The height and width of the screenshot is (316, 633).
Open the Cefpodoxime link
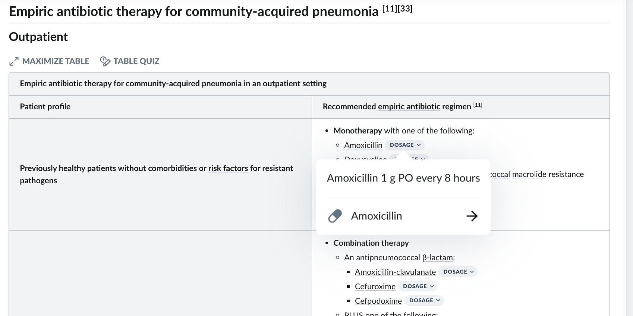(378, 301)
